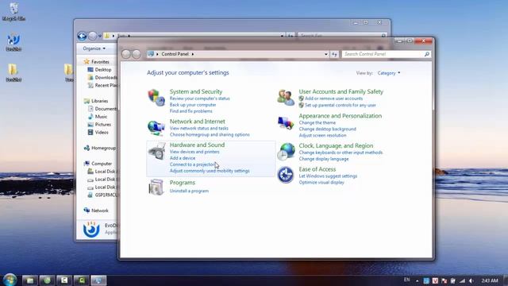Click back arrow in the Explorer window
Viewport: 508px width, 286px height.
[x=82, y=36]
